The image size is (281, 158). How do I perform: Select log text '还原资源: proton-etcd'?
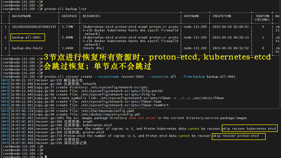[x=84, y=133]
